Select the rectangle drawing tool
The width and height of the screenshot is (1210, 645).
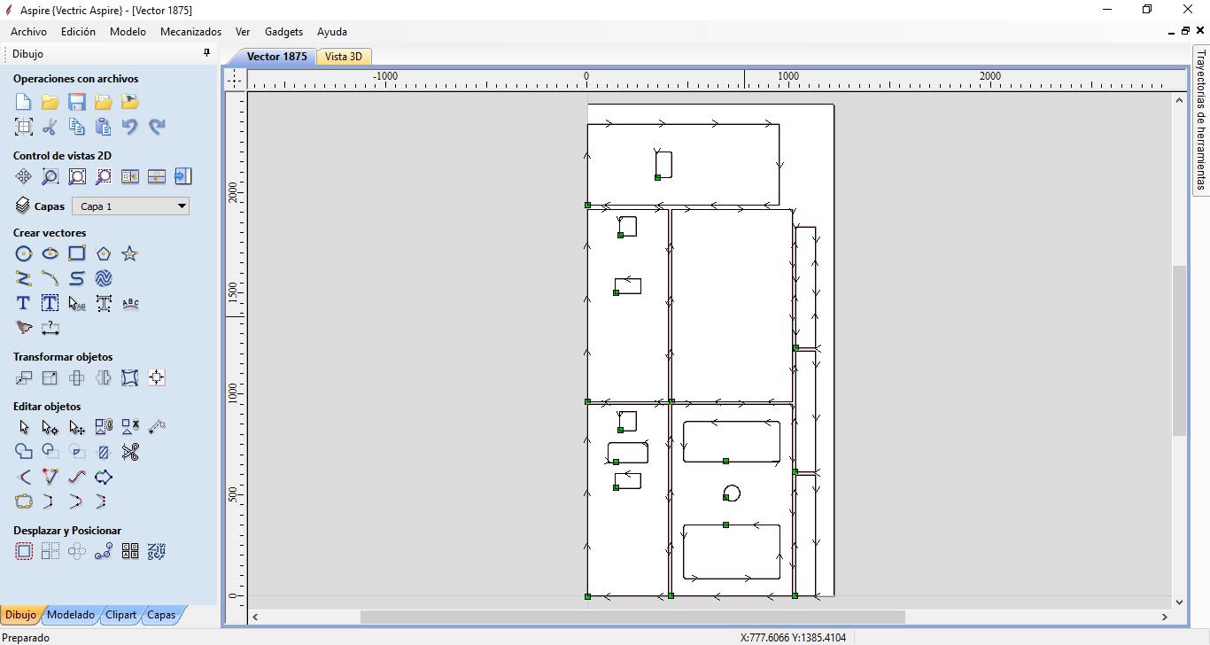(x=77, y=253)
